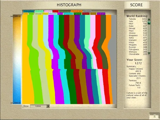Click the Imagawa ranking row with score 517
The height and width of the screenshot is (120, 160).
click(138, 35)
